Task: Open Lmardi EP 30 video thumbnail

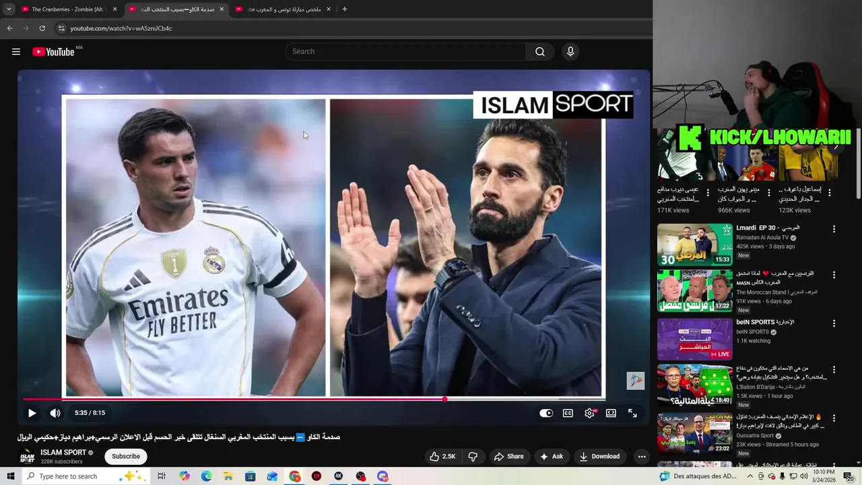Action: [694, 245]
